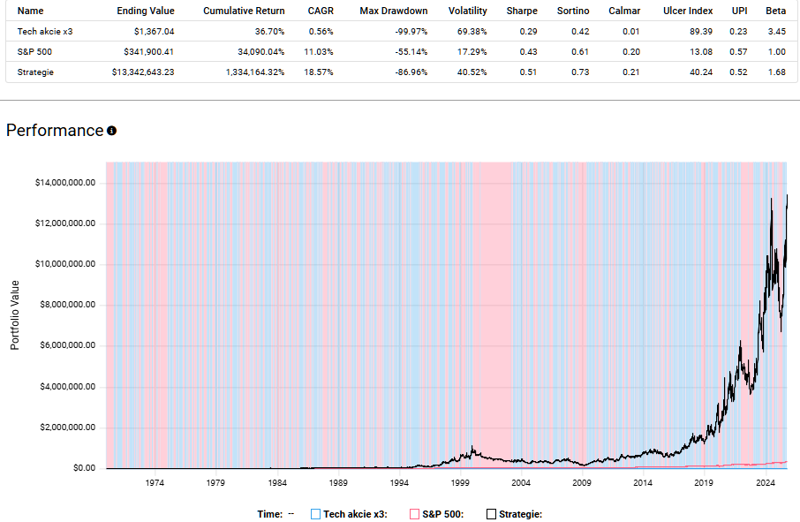800x522 pixels.
Task: Click the blue Tech akcie x3 legend box
Action: coord(316,514)
